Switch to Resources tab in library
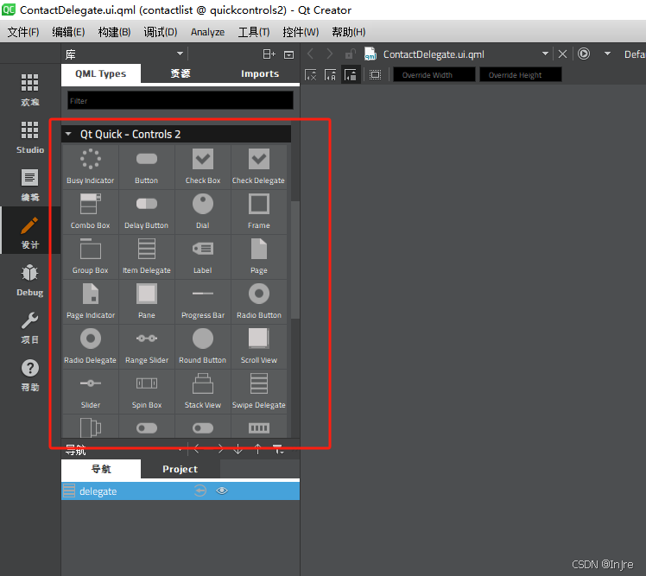646x576 pixels. [x=180, y=73]
